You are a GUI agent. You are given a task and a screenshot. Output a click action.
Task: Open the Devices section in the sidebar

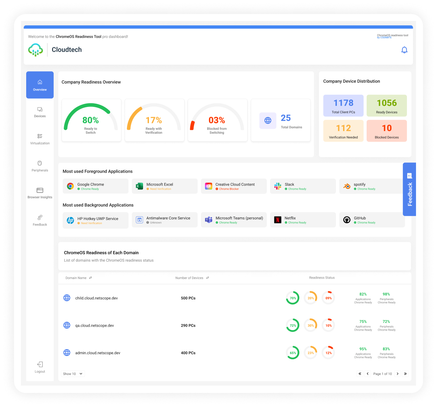40,112
